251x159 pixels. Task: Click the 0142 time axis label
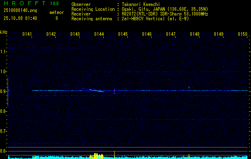point(51,34)
